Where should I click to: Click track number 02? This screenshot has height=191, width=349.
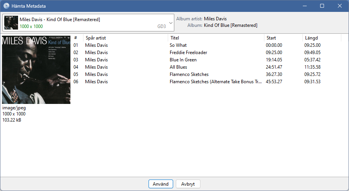pos(76,53)
